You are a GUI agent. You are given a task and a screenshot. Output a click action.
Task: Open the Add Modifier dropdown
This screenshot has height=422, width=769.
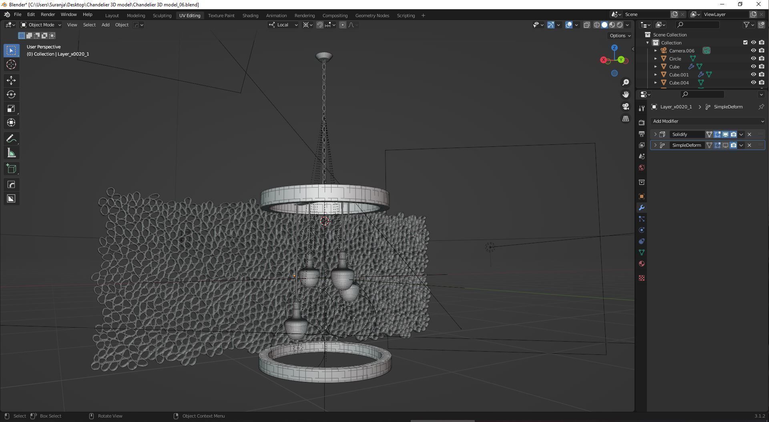pyautogui.click(x=708, y=121)
